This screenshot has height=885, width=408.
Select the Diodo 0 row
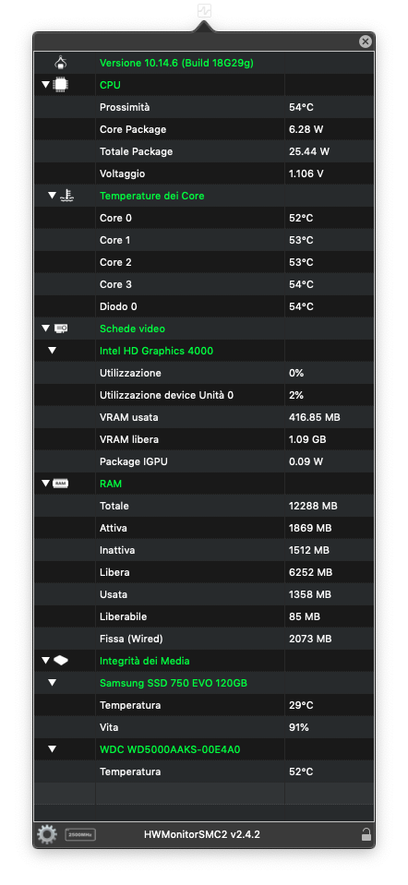[204, 306]
